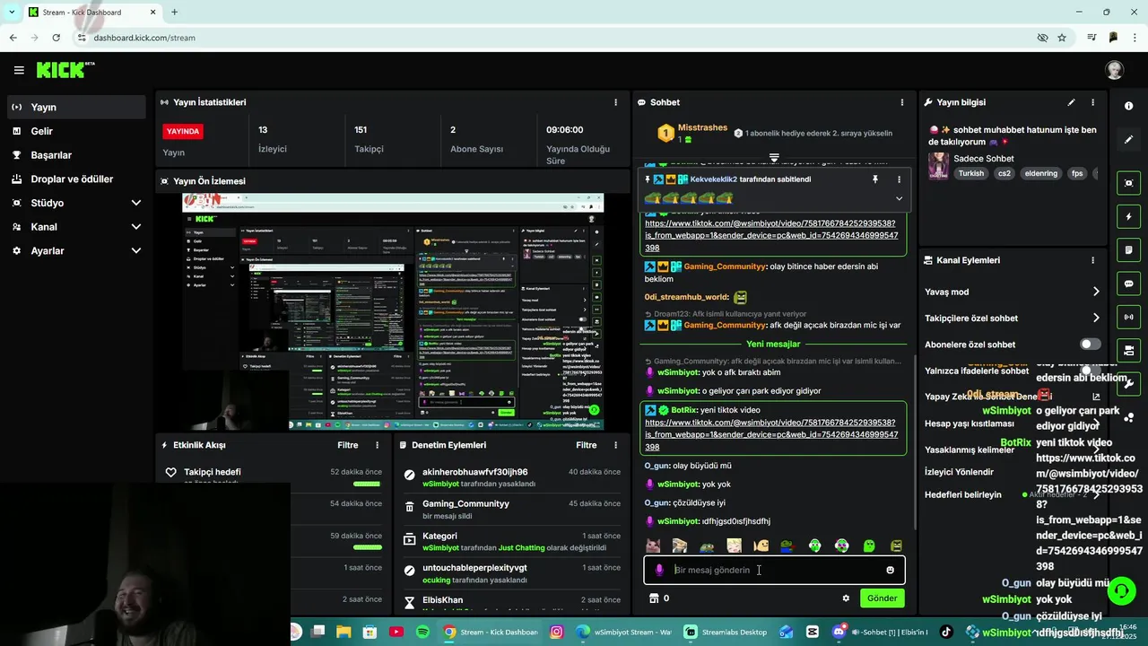The image size is (1148, 646).
Task: Click the chat bubble sidebar icon
Action: pos(1128,284)
